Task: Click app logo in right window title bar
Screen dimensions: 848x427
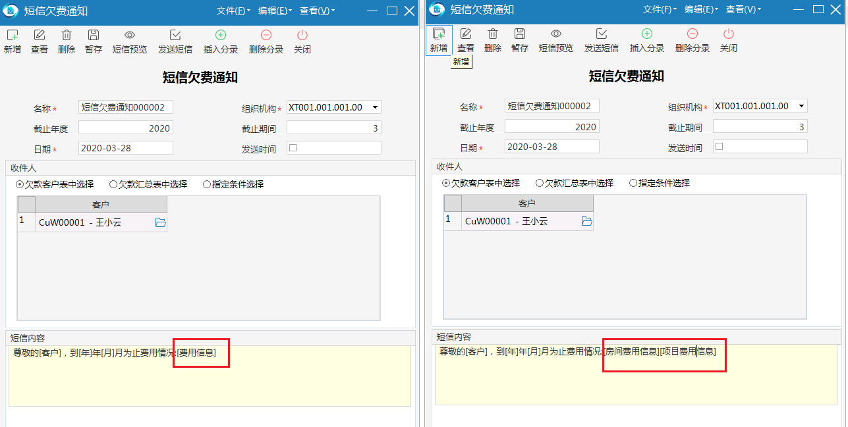Action: [x=438, y=9]
